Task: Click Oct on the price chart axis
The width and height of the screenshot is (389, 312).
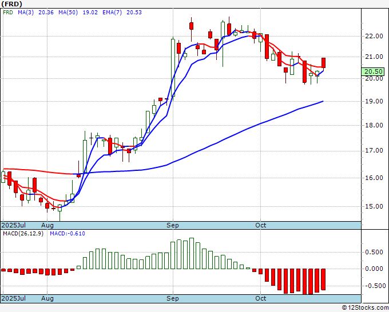Action: [x=261, y=225]
